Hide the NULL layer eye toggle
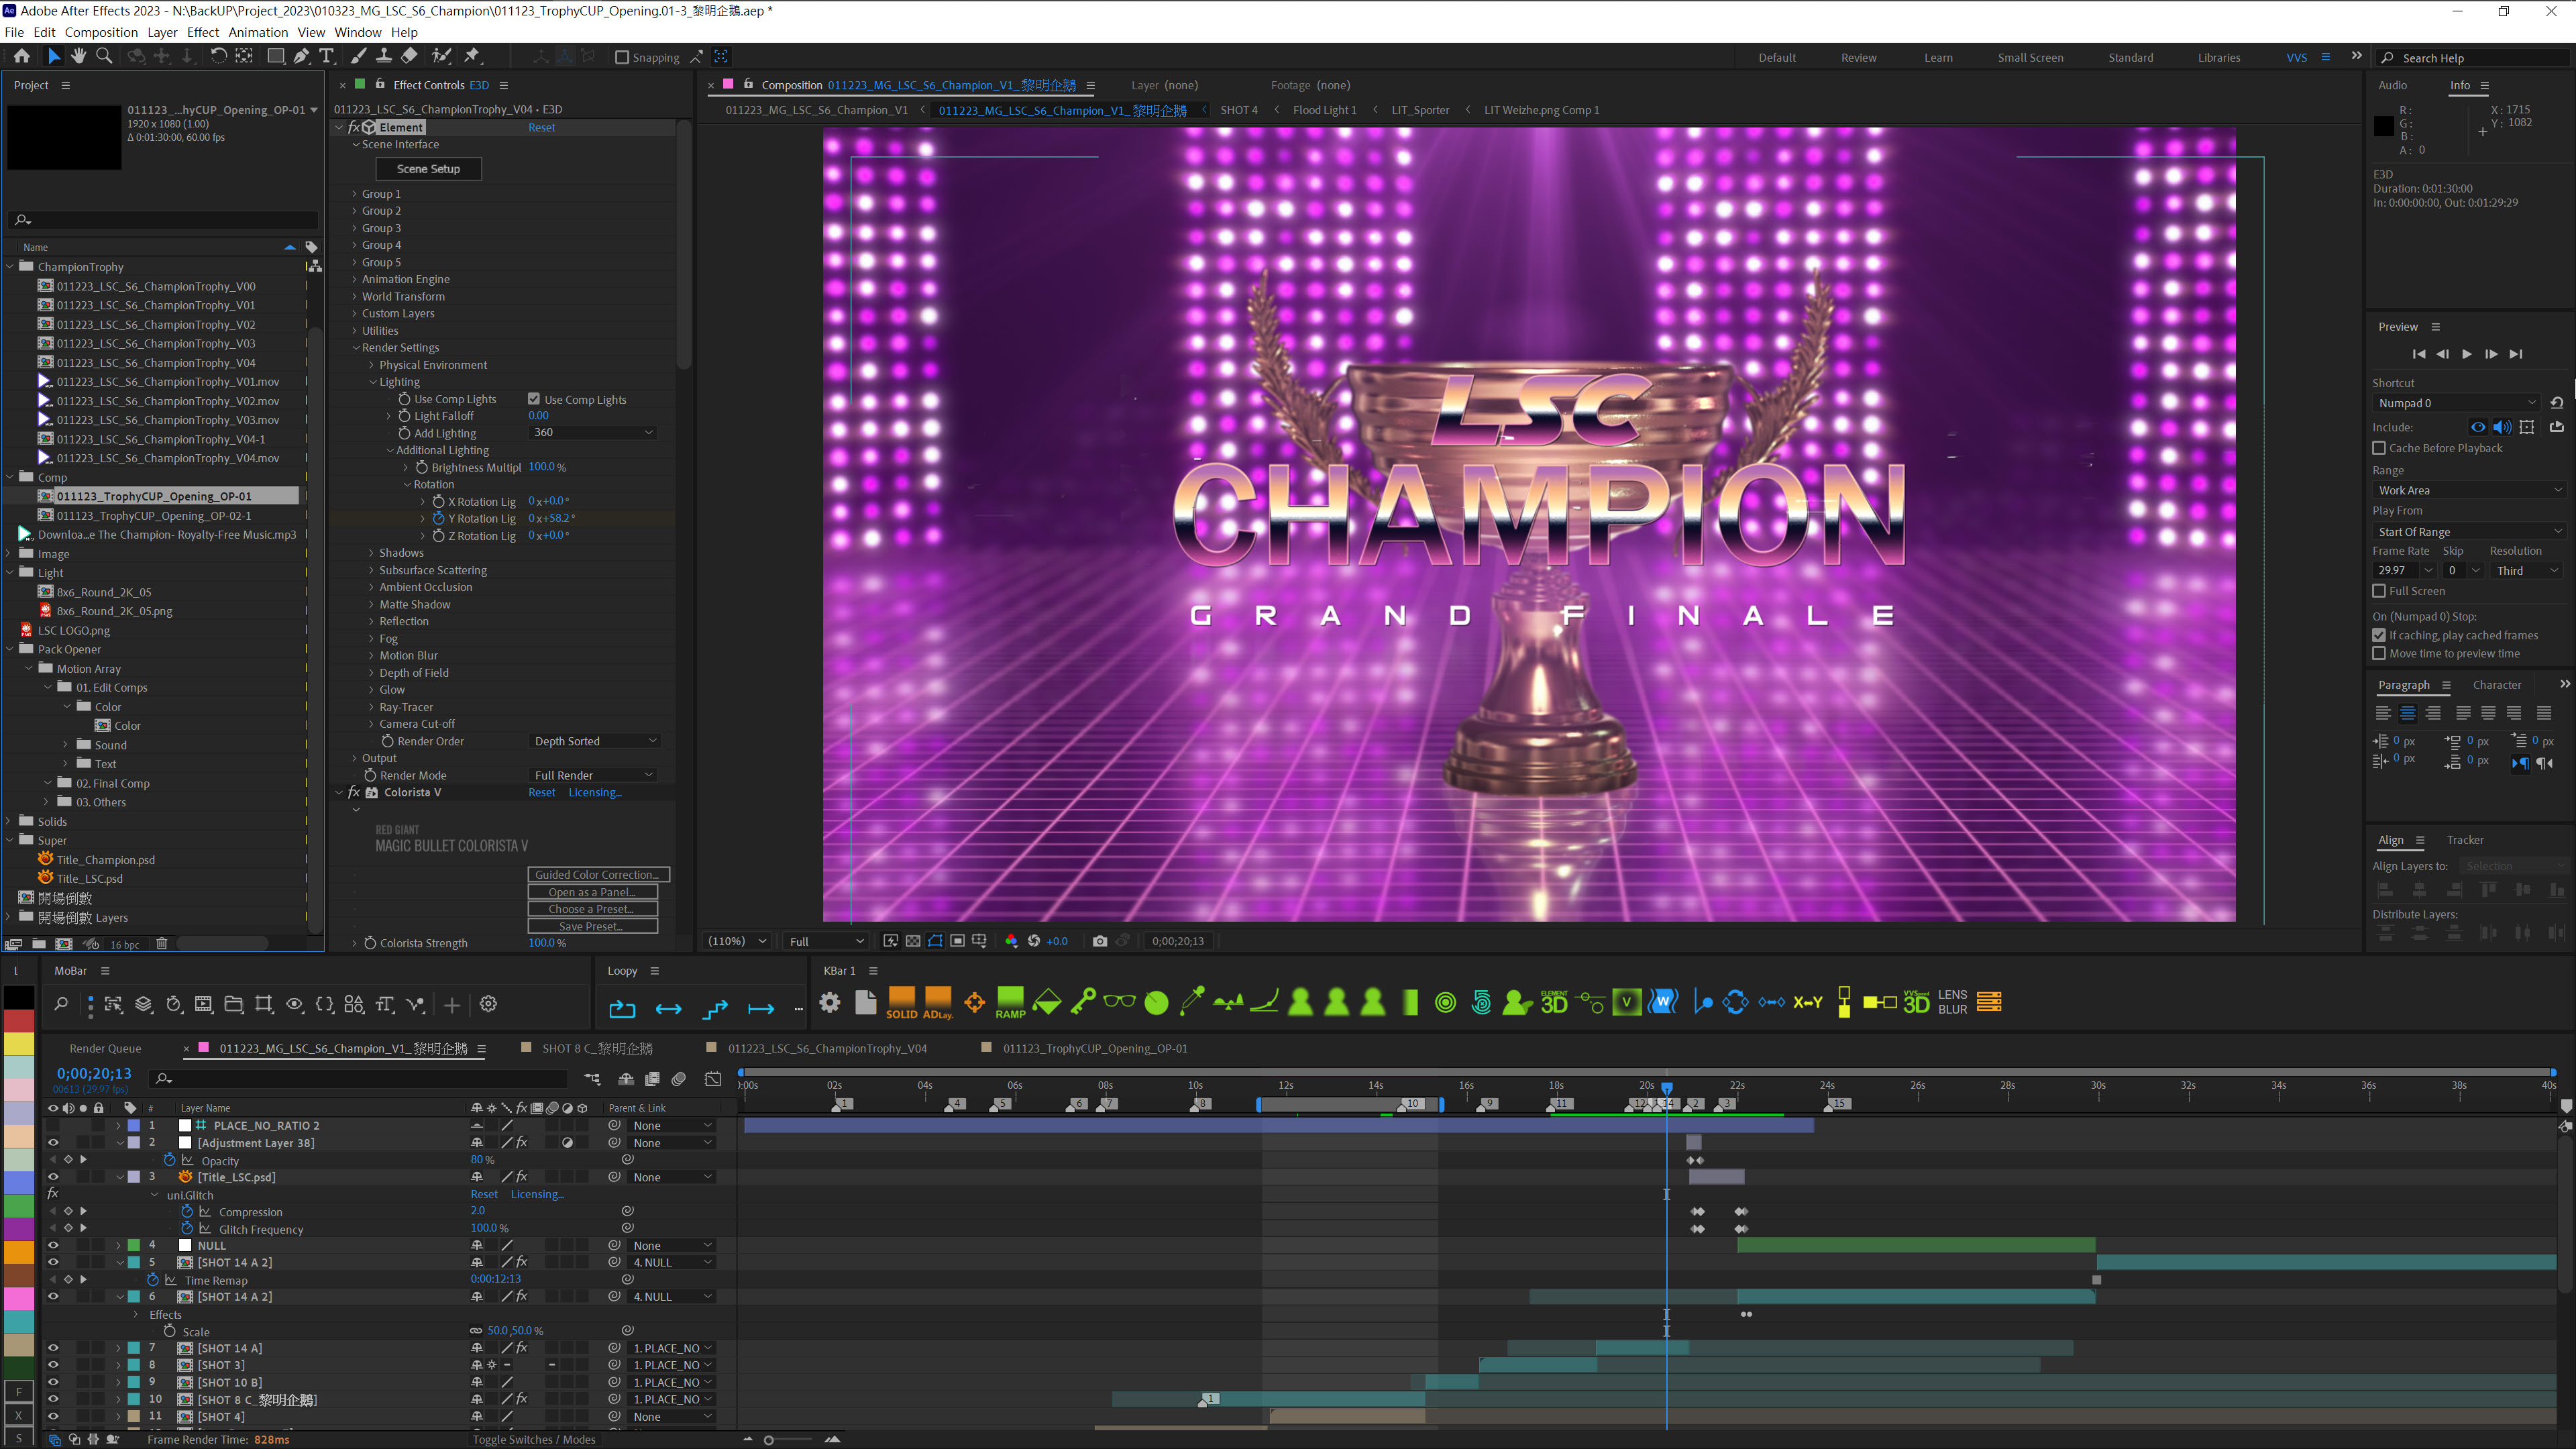Viewport: 2576px width, 1449px height. pos(53,1245)
